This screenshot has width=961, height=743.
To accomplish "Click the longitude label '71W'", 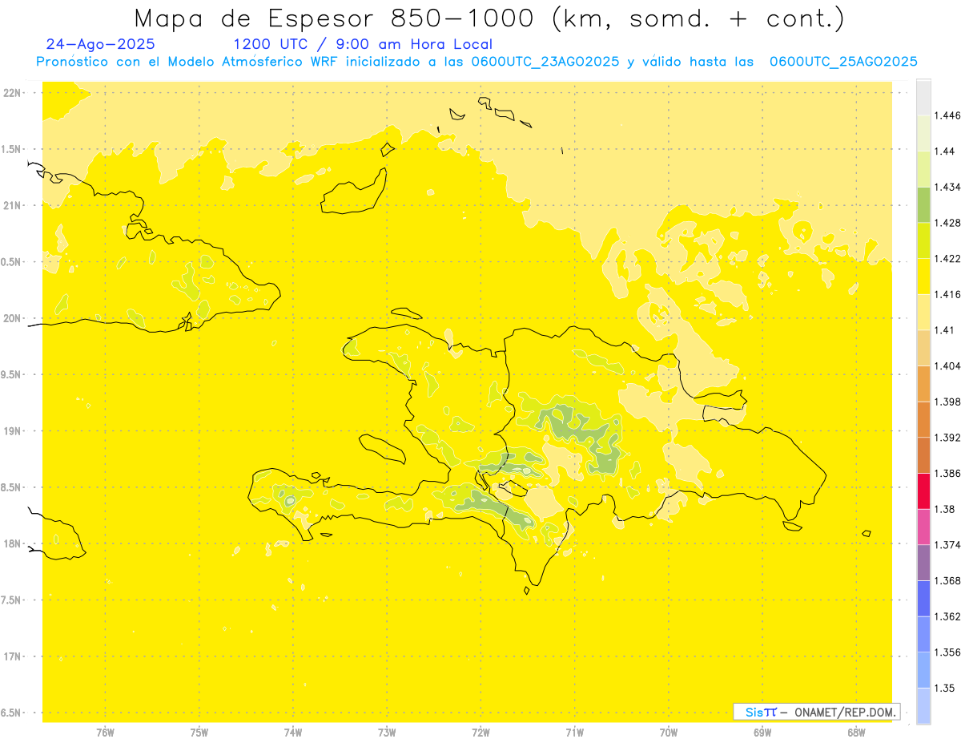I will (574, 733).
